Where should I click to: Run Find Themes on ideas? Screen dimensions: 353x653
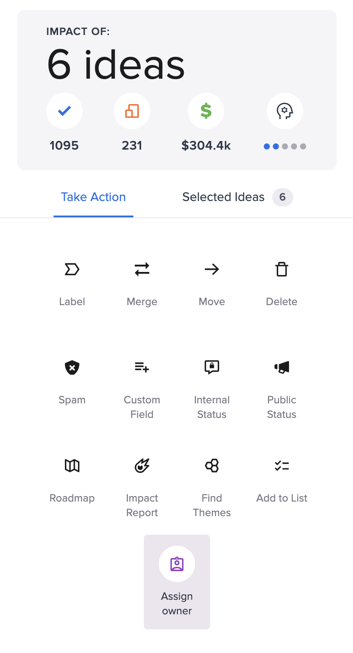coord(212,466)
